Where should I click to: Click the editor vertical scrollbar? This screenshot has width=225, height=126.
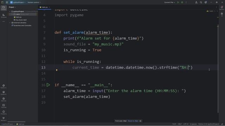click(x=218, y=69)
